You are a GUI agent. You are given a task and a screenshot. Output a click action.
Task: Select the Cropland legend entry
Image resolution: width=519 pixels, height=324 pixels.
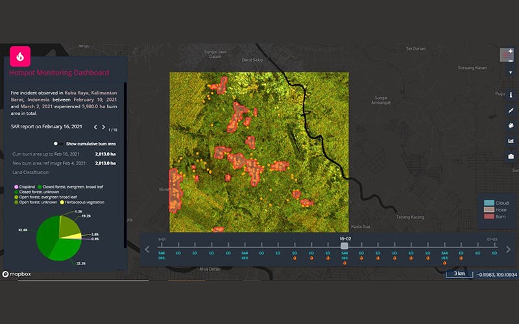pyautogui.click(x=30, y=188)
